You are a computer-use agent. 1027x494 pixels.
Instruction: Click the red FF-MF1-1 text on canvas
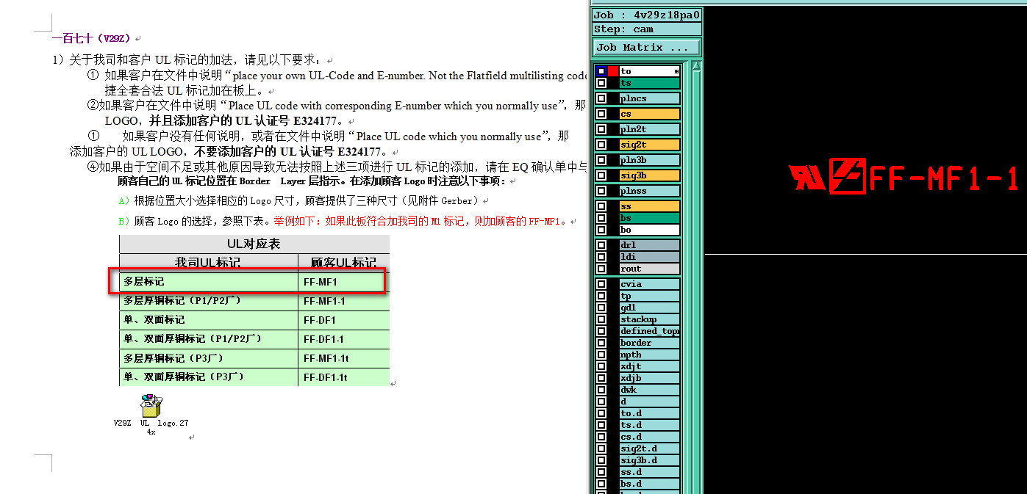coord(945,178)
